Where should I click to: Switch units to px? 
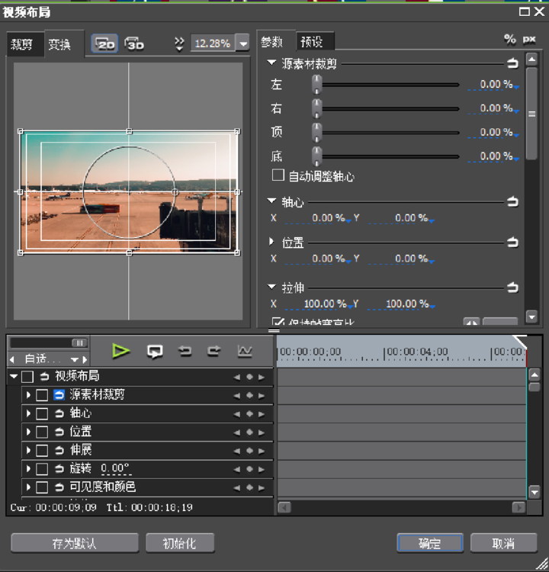coord(529,39)
